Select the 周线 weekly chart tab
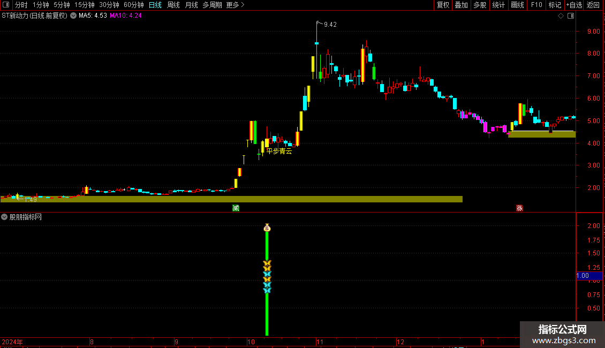The image size is (605, 348). point(173,5)
